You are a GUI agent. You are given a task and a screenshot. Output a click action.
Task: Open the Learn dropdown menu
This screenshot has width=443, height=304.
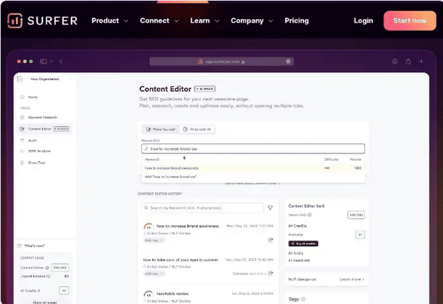[x=205, y=21]
